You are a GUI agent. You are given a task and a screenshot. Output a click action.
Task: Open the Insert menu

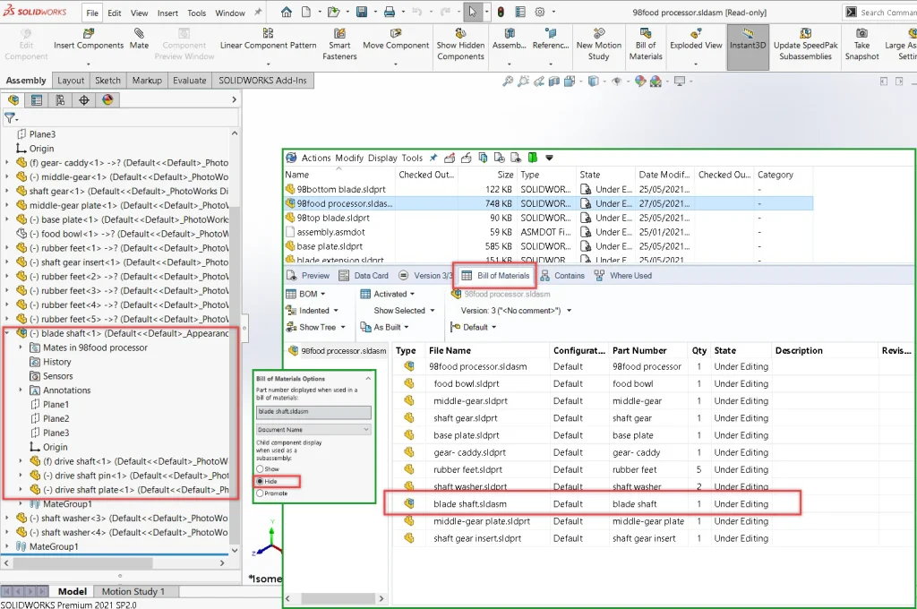167,13
